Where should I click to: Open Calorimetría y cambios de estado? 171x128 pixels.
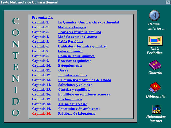click(x=84, y=80)
